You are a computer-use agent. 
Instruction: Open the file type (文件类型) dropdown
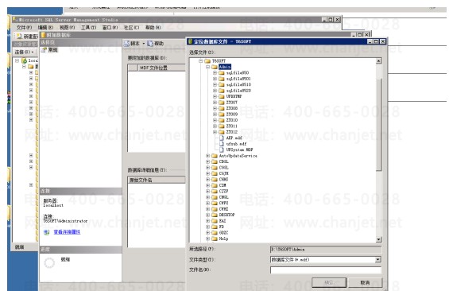click(378, 260)
